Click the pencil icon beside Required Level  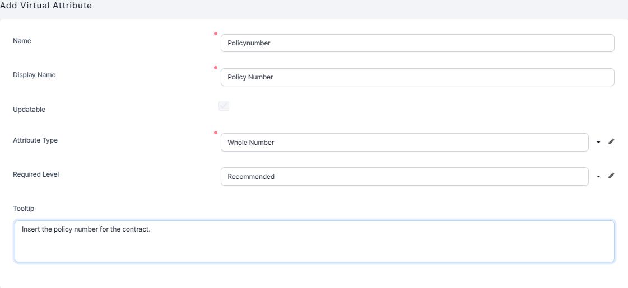point(611,176)
